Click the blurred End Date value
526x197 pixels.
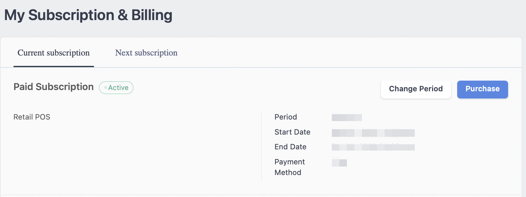(x=373, y=147)
